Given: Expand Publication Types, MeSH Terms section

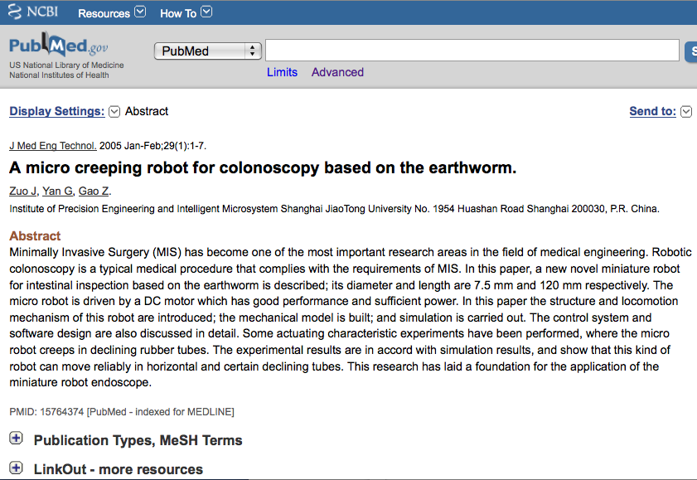Looking at the screenshot, I should point(16,439).
